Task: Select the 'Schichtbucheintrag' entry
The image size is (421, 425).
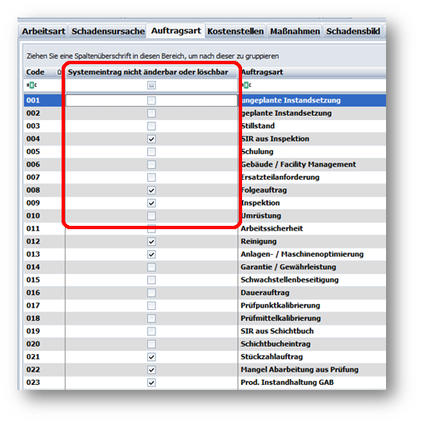Action: 312,344
